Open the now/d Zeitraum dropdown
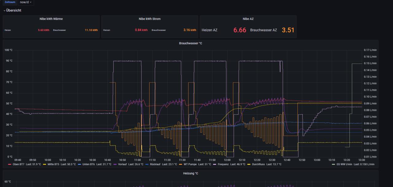This screenshot has height=187, width=393. click(x=26, y=2)
